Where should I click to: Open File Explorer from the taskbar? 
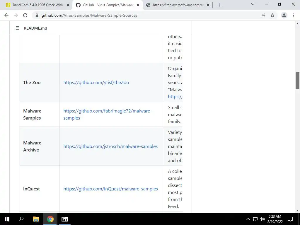[x=36, y=219]
